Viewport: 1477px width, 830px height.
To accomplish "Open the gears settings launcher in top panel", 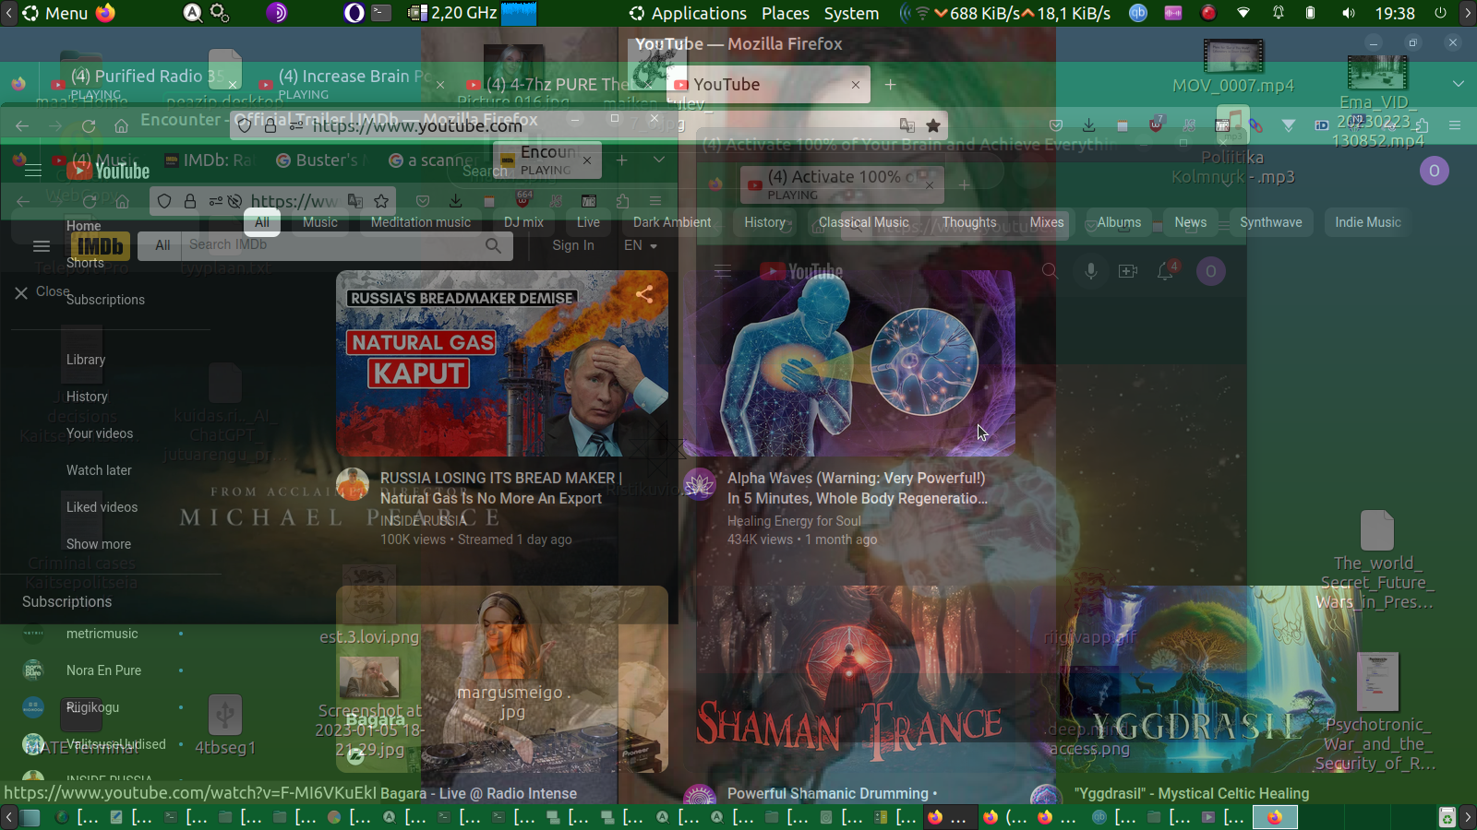I will click(x=219, y=13).
